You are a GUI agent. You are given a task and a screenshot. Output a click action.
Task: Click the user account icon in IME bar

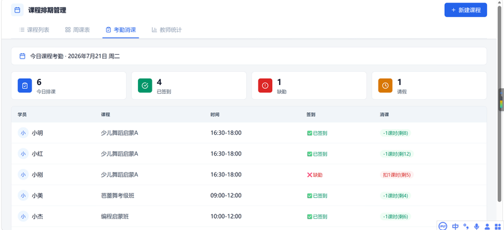pos(487,226)
